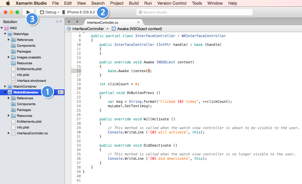Screen dimensions: 302x184
Task: Click the WK2 solution icon
Action: pyautogui.click(x=6, y=28)
